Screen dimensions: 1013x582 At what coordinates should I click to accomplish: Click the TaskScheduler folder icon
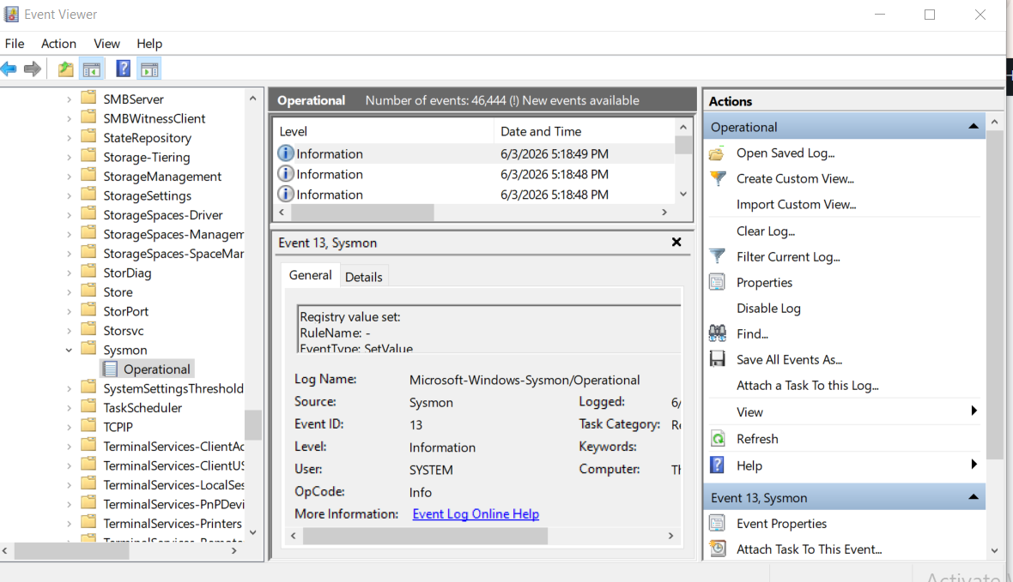tap(88, 406)
